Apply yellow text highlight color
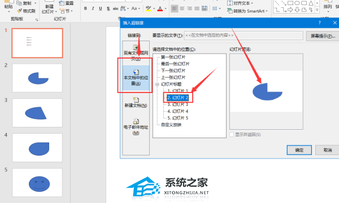 coord(148,8)
